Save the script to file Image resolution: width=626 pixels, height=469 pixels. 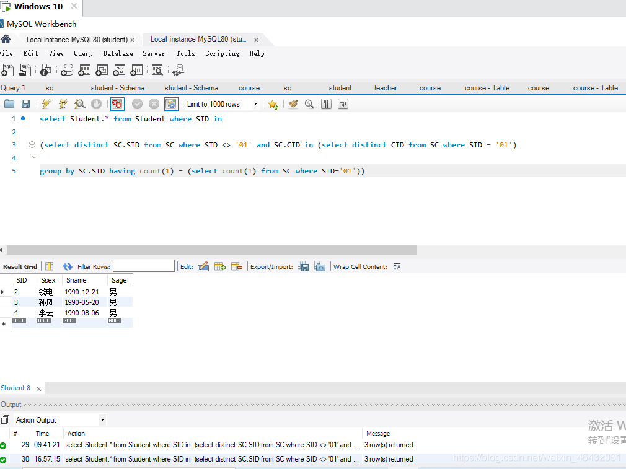[x=25, y=104]
